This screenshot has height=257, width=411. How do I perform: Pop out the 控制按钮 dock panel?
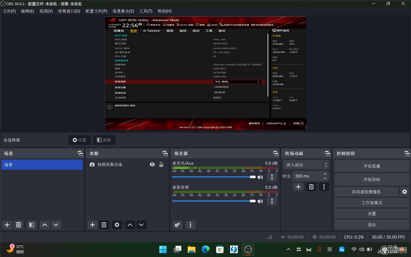coord(407,153)
